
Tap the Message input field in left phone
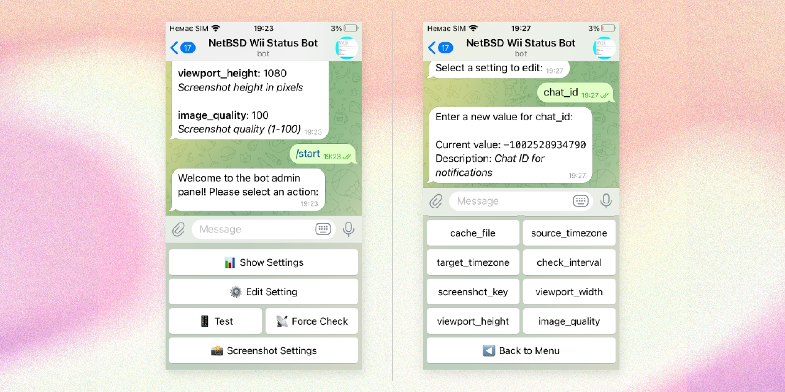(x=264, y=229)
